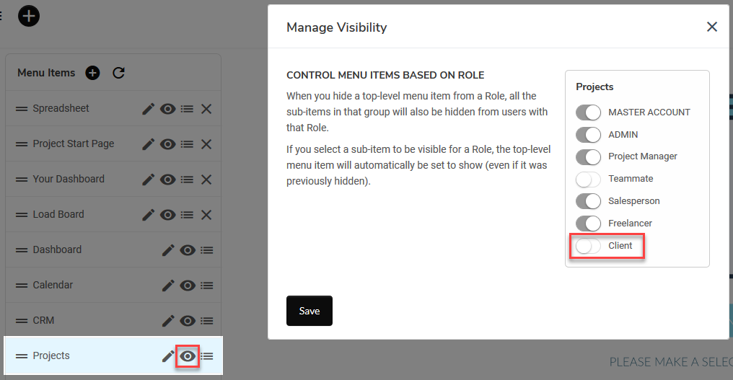The width and height of the screenshot is (733, 380).
Task: Click the drag handle of Load Board row
Action: pos(22,215)
